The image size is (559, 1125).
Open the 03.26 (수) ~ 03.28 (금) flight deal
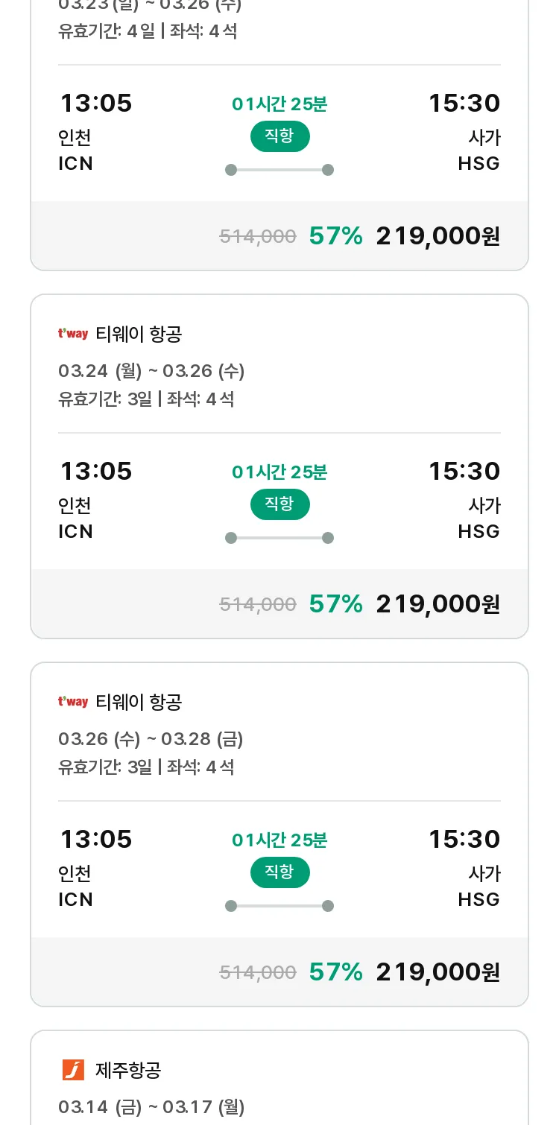[x=279, y=834]
